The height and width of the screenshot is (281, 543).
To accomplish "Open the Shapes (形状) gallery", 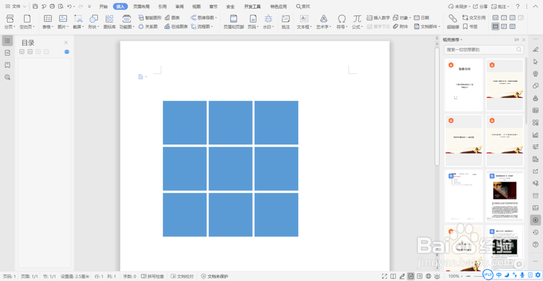I will (x=93, y=22).
